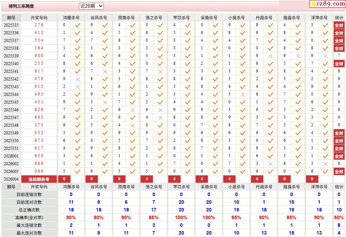Click the 全对 badge in row 2025335
The image size is (346, 237).
(339, 25)
